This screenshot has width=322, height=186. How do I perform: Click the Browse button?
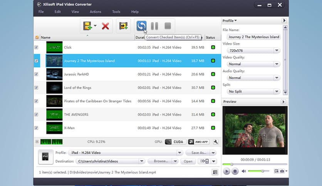160,161
